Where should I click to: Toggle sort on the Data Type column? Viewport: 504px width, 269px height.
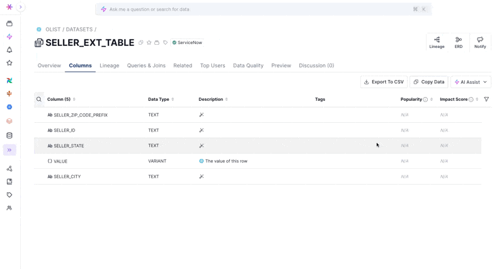click(x=173, y=100)
